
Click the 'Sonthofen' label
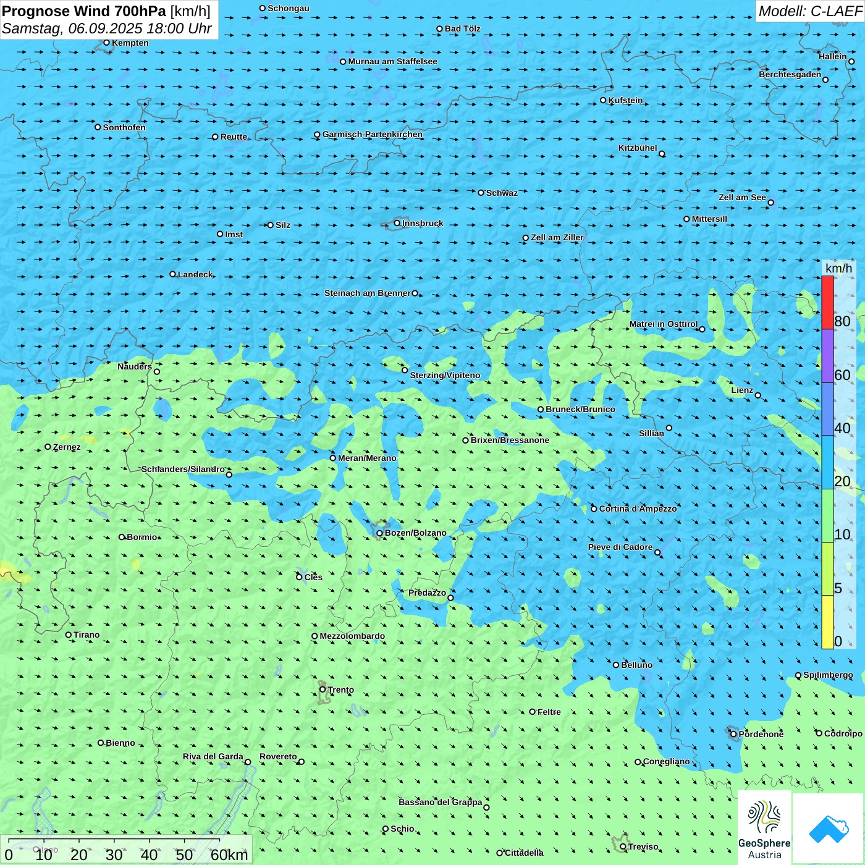pos(124,127)
